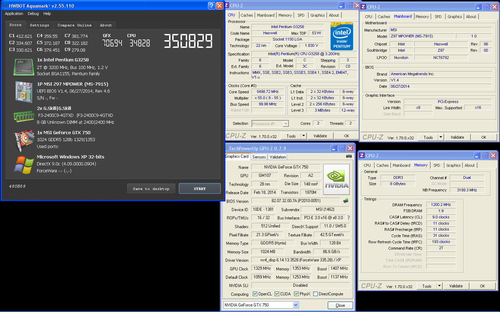The width and height of the screenshot is (500, 312).
Task: Click the total score 350829 in HWBOT Aquamark
Action: tap(188, 41)
